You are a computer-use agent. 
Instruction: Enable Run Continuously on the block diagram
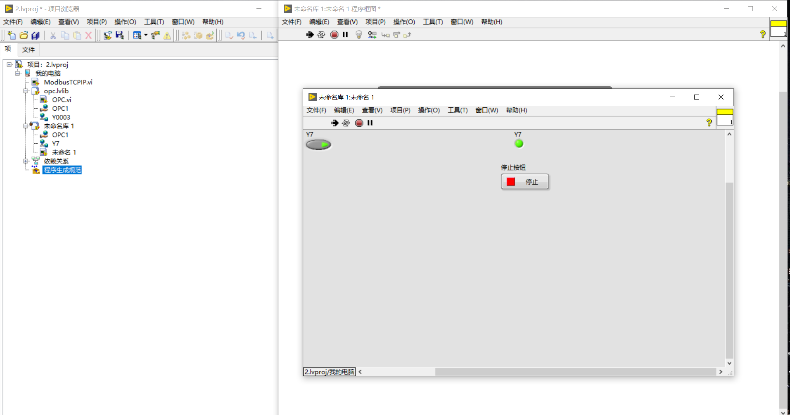click(x=322, y=35)
